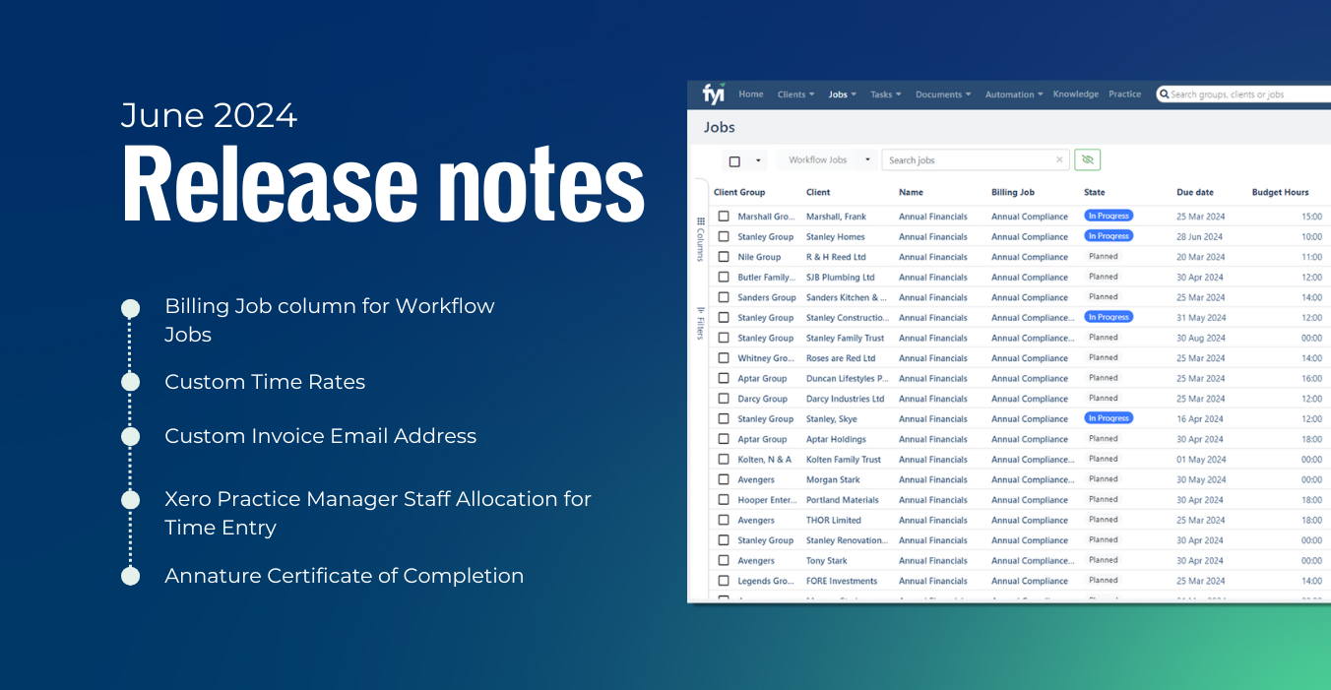Click the Planned badge for R & H Reed Ltd
The height and width of the screenshot is (690, 1331).
1104,256
